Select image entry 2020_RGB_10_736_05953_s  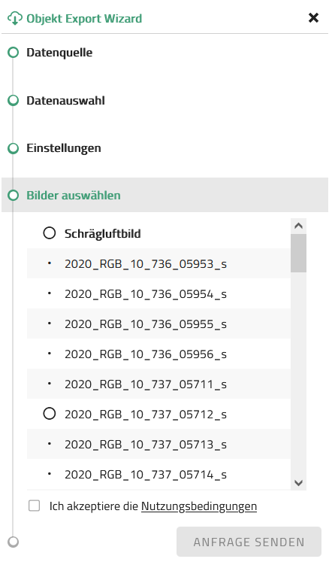point(158,263)
